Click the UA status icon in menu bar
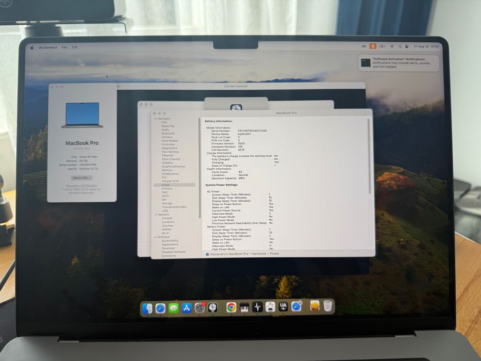 (x=363, y=46)
